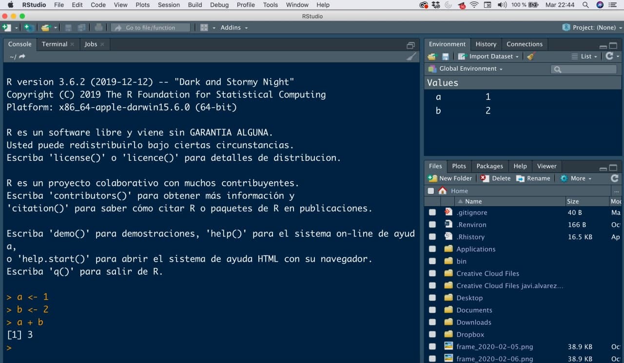Viewport: 624px width, 363px height.
Task: Click the load workspace folder icon
Action: tap(432, 57)
